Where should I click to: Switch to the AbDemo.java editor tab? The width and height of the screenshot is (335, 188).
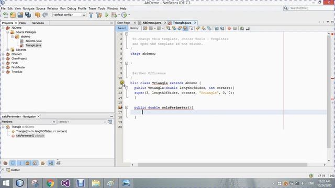click(152, 23)
